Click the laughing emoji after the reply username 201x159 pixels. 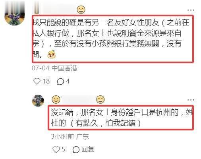pos(100,99)
